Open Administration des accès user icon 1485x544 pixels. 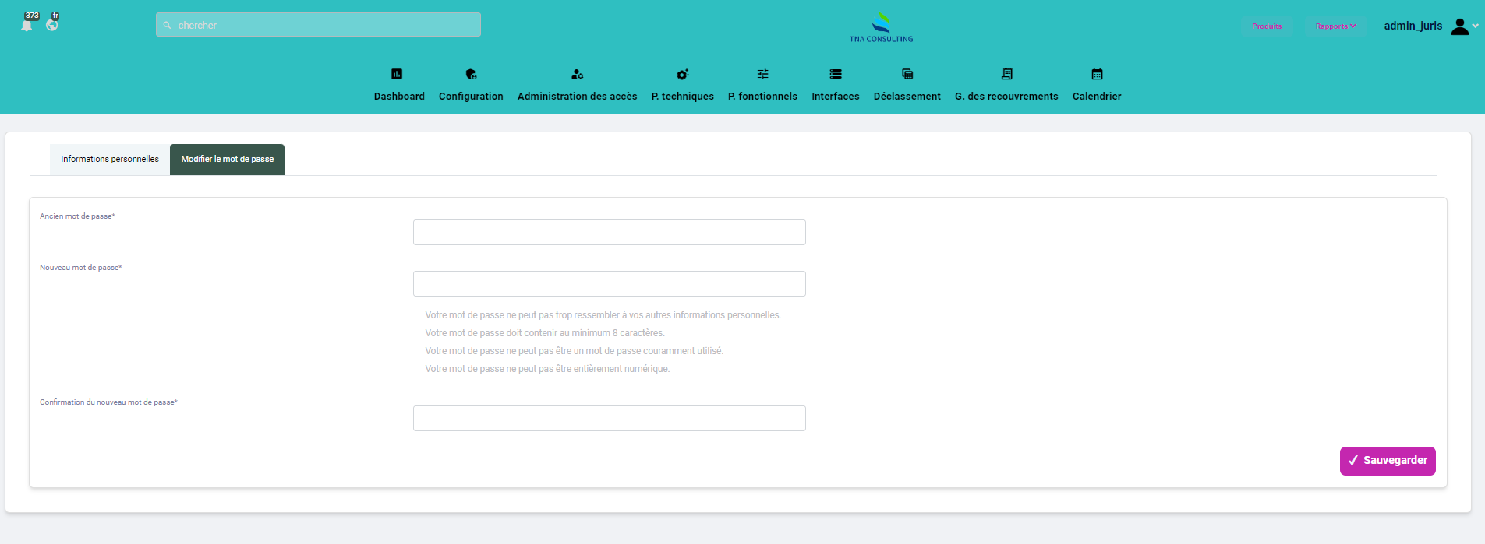click(x=577, y=74)
